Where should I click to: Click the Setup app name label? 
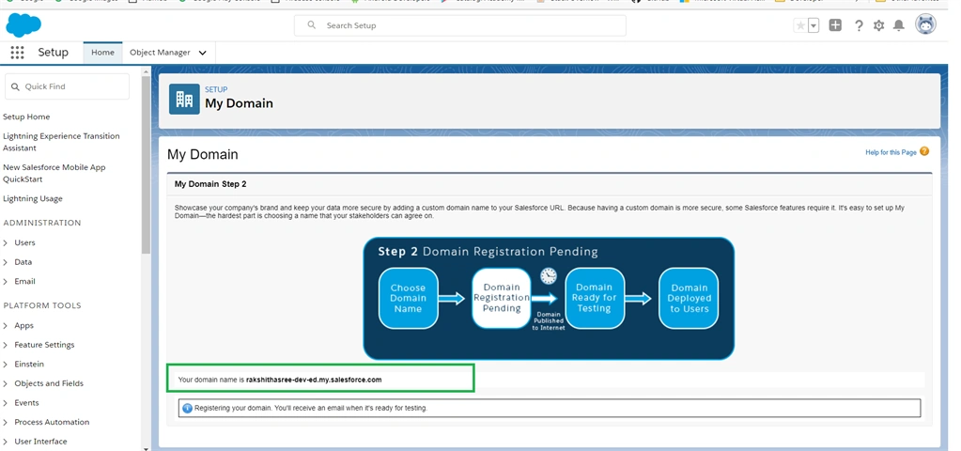coord(54,53)
